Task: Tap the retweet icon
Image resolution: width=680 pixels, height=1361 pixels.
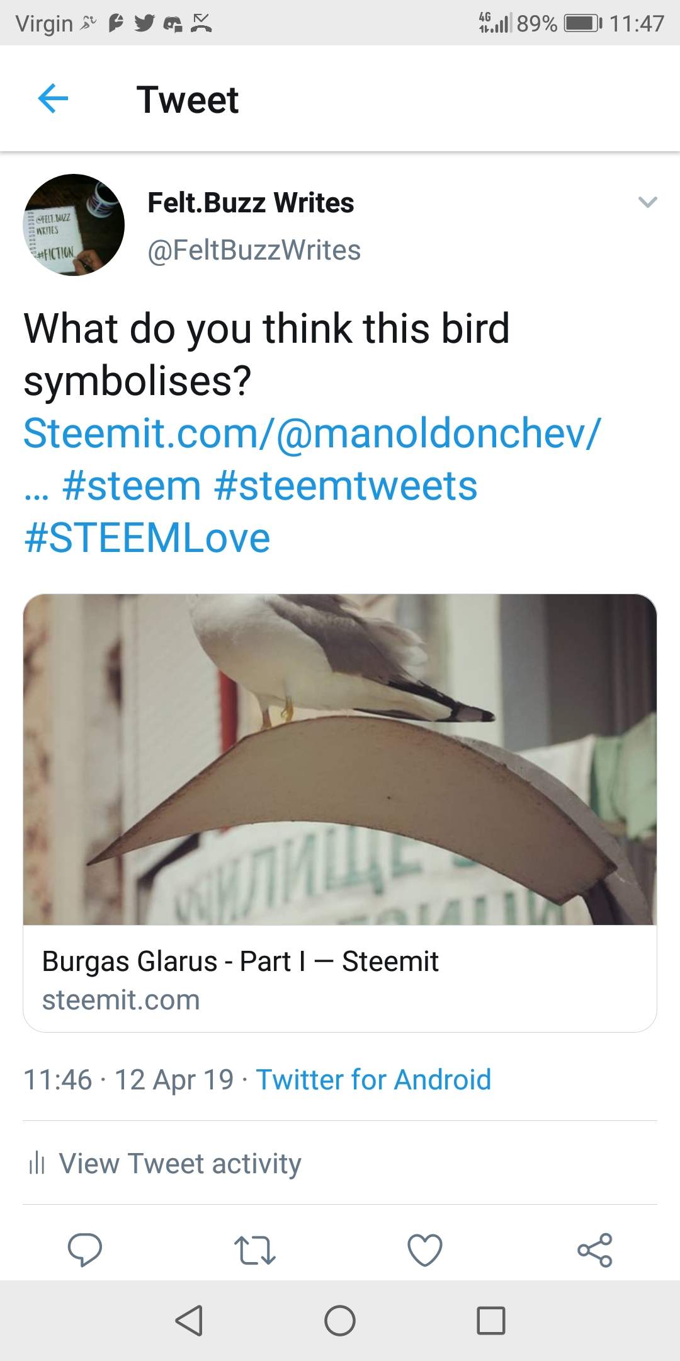Action: [254, 1250]
